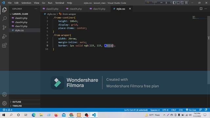Open class04.php in the Explorer tree
This screenshot has width=210, height=118.
coord(21,22)
